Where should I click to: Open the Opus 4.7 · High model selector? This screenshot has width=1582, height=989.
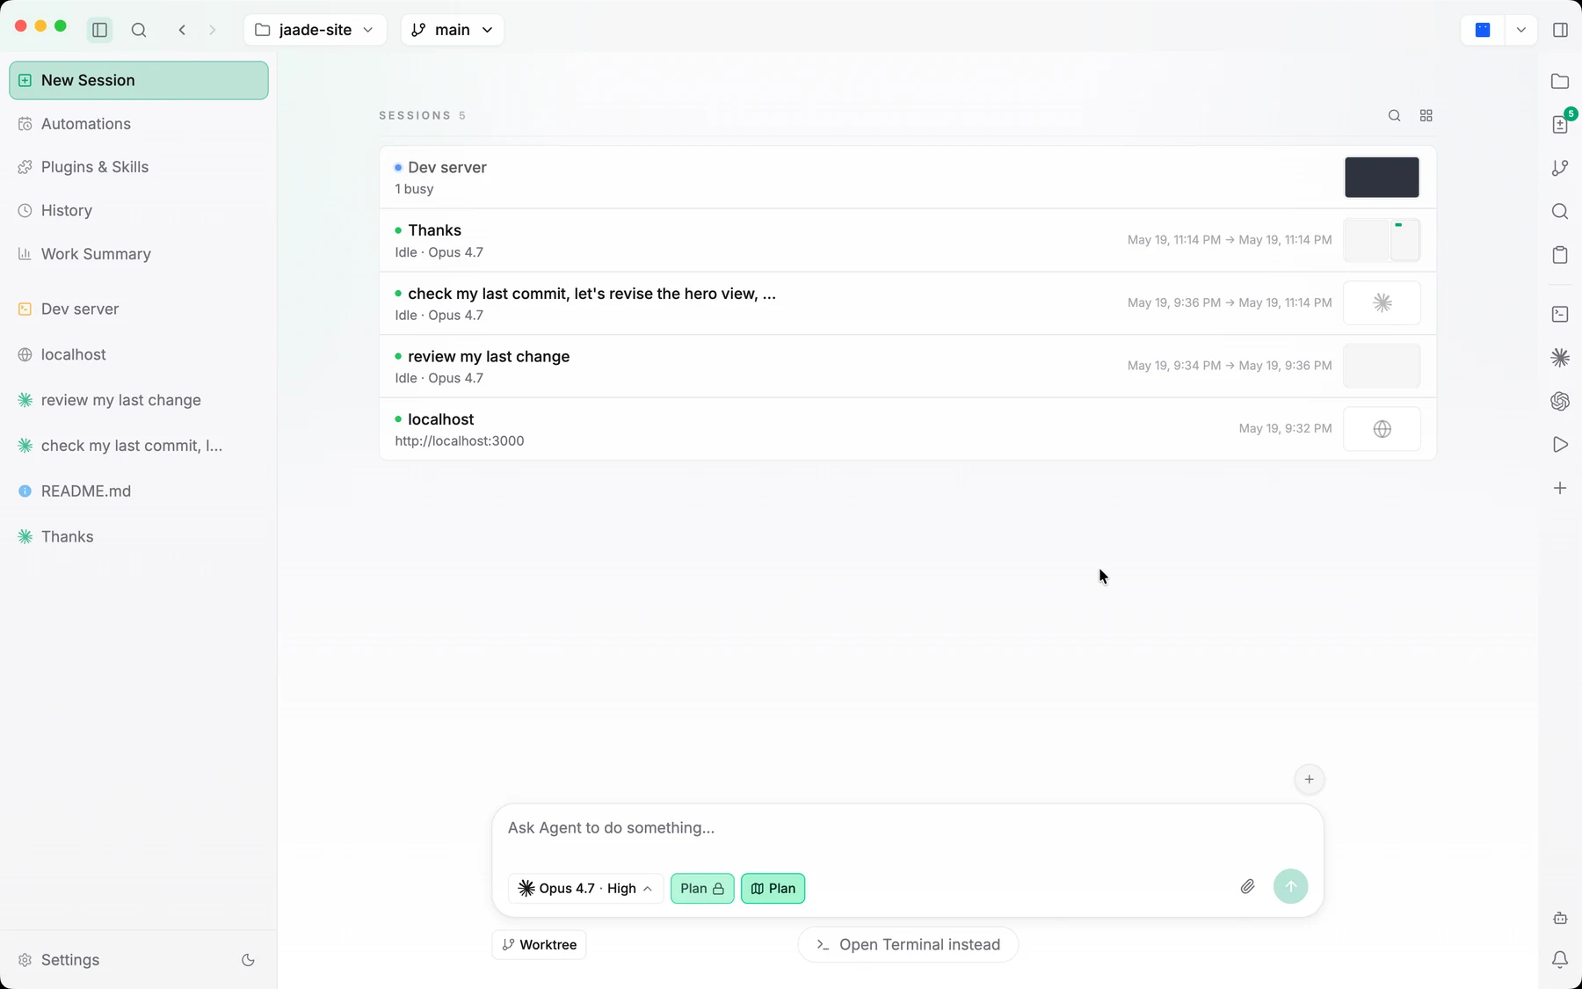[x=585, y=888]
